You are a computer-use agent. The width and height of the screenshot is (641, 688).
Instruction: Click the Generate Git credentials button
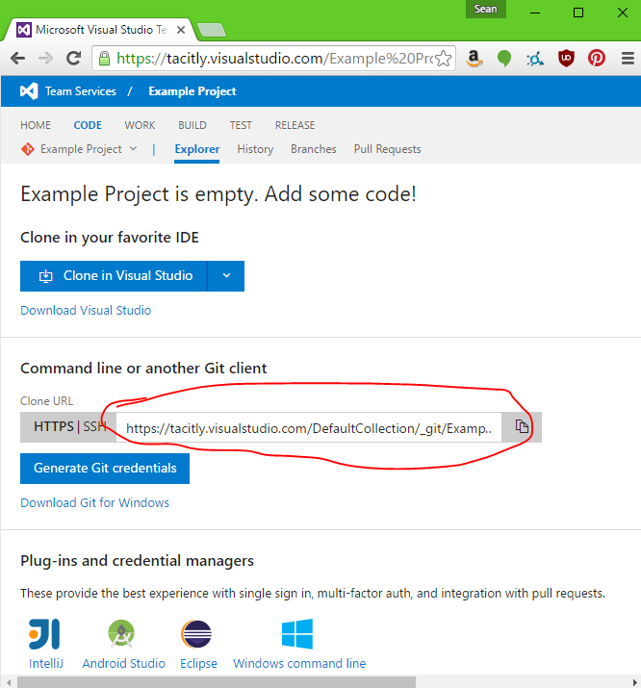105,469
